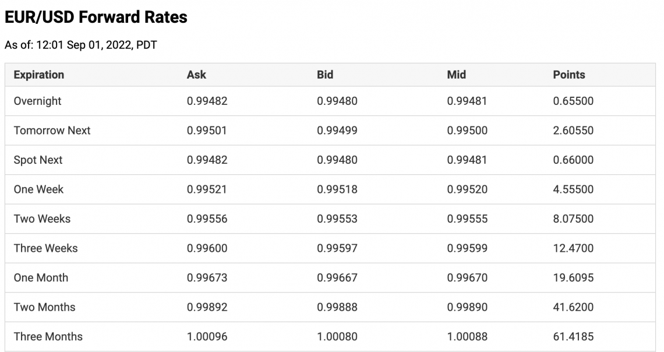Click Tomorrow Next Mid value 0.99500
664x352 pixels.
click(468, 131)
